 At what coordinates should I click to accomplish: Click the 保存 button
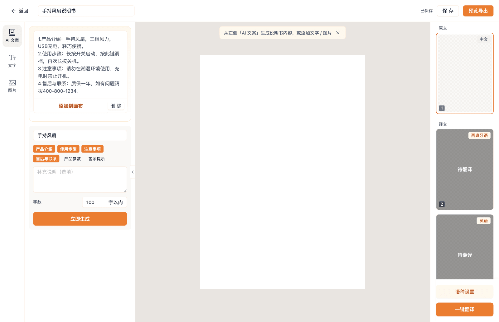click(x=448, y=11)
